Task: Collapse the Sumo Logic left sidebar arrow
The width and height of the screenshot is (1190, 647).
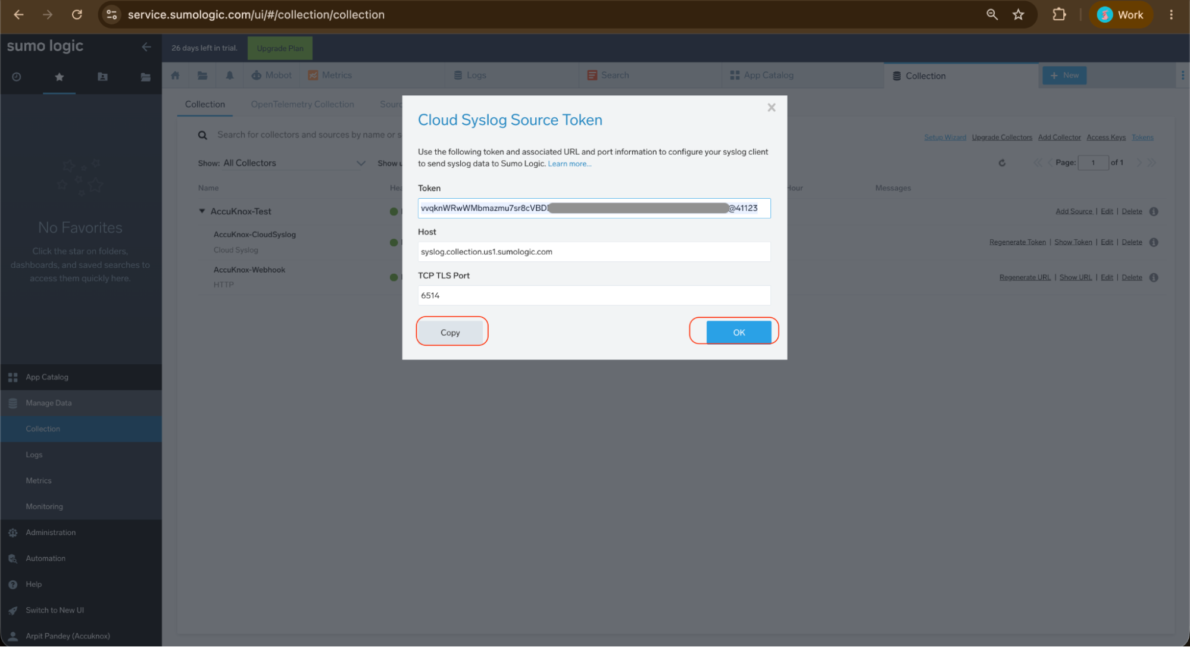Action: click(x=146, y=46)
